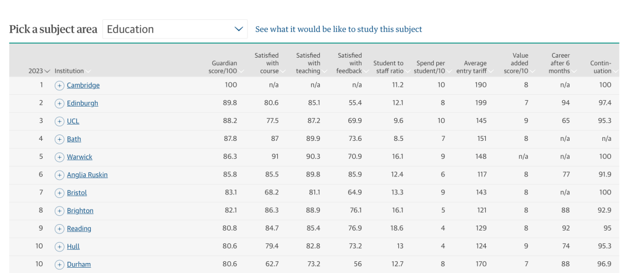Click the plus icon beside UCL
Viewport: 629px width, 273px height.
(59, 121)
